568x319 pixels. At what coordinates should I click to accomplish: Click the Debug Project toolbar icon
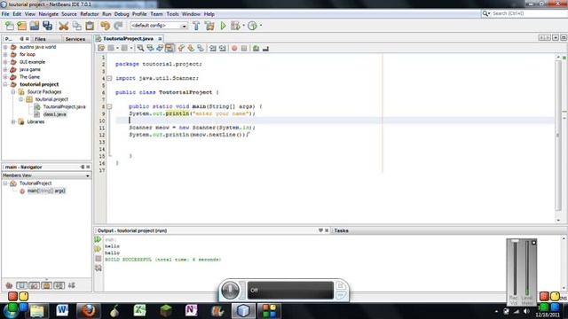point(235,26)
